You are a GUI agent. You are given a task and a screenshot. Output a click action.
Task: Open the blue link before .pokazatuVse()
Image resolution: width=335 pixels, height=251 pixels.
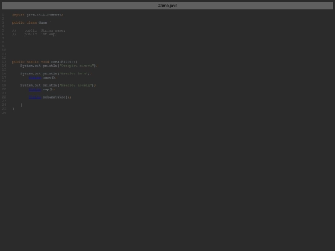point(35,97)
